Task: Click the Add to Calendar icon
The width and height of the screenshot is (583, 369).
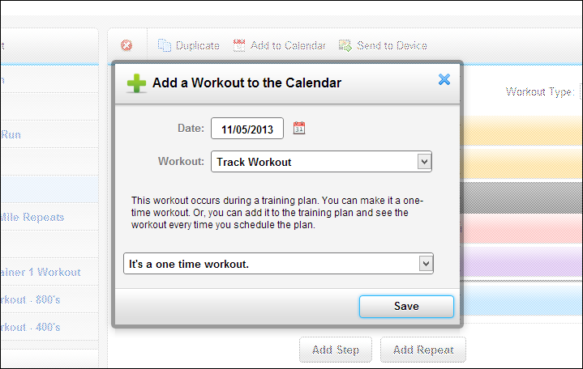Action: coord(239,46)
